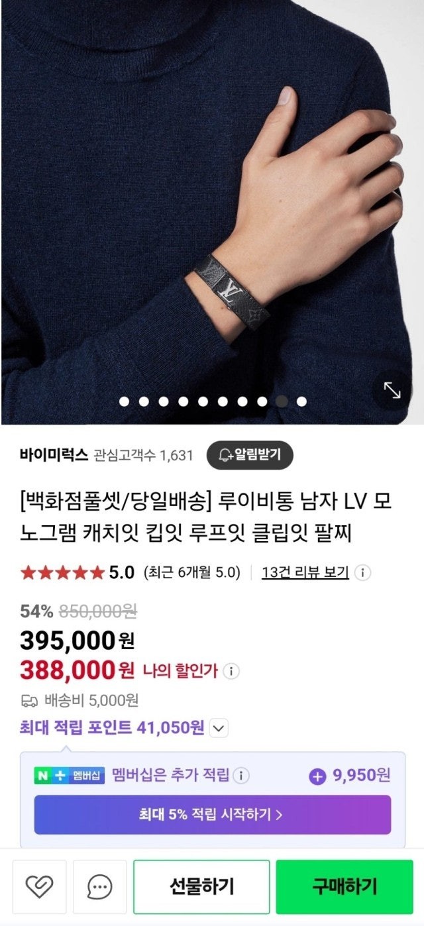424x926 pixels.
Task: Tap the five-star 5.0 rating
Action: coord(78,572)
